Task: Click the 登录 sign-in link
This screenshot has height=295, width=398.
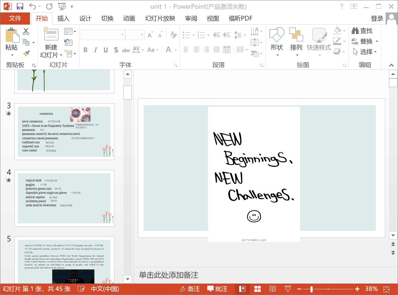Action: (x=377, y=19)
